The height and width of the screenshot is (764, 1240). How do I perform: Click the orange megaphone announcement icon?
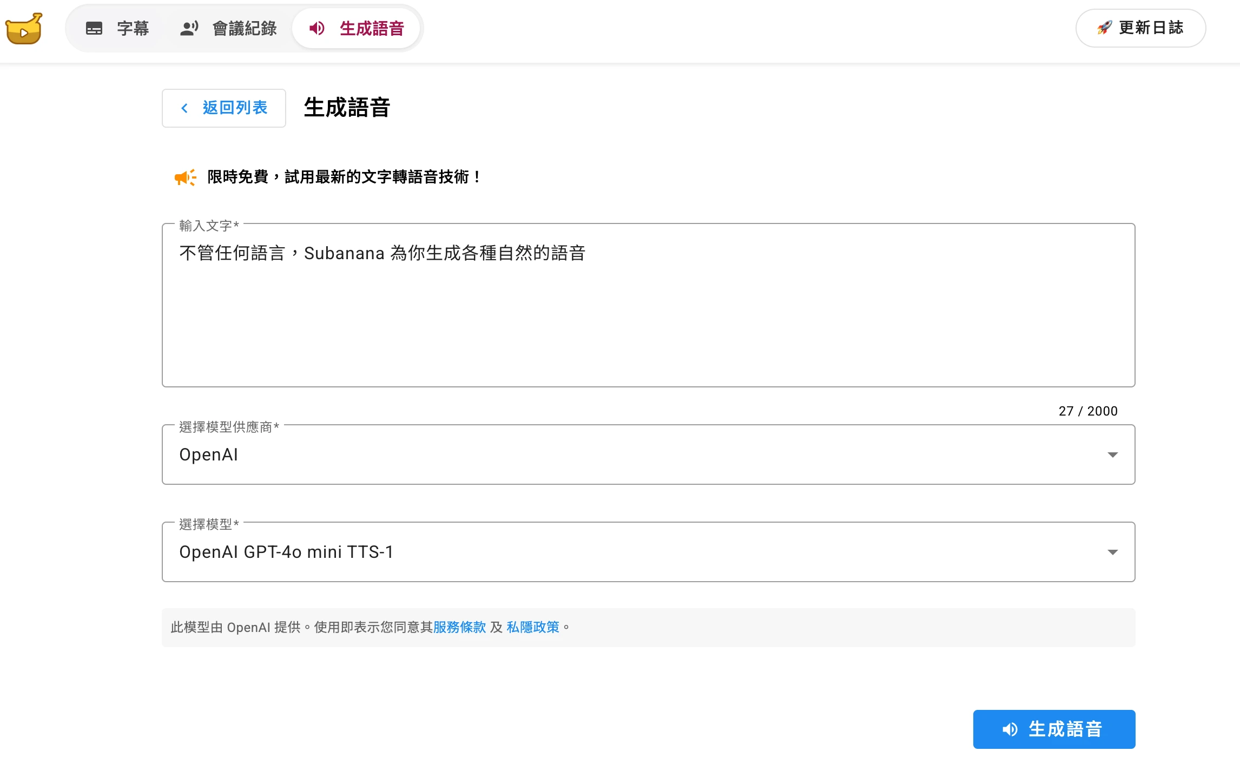tap(184, 177)
